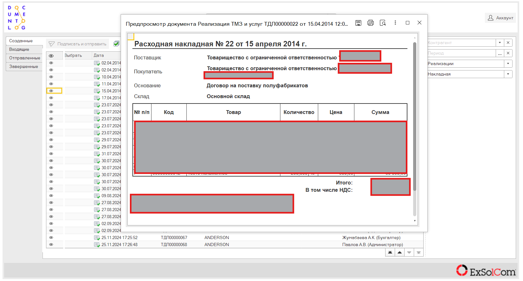Select the 31.07.2024 date cell
The height and width of the screenshot is (281, 523).
(111, 154)
